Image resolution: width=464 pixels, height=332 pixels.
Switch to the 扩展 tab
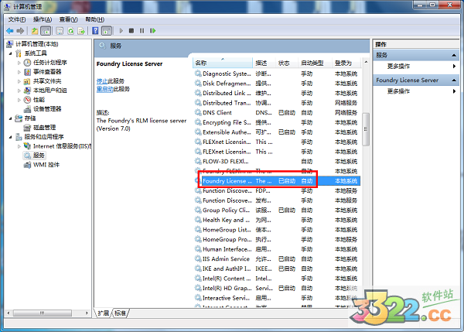104,313
